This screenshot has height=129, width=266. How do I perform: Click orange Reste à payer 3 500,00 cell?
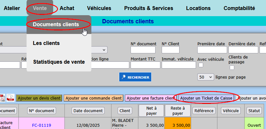[178, 123]
